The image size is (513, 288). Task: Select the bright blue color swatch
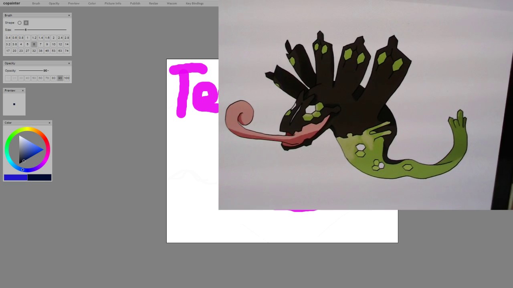16,178
